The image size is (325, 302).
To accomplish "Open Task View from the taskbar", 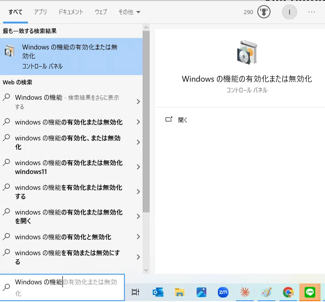I will 135,292.
